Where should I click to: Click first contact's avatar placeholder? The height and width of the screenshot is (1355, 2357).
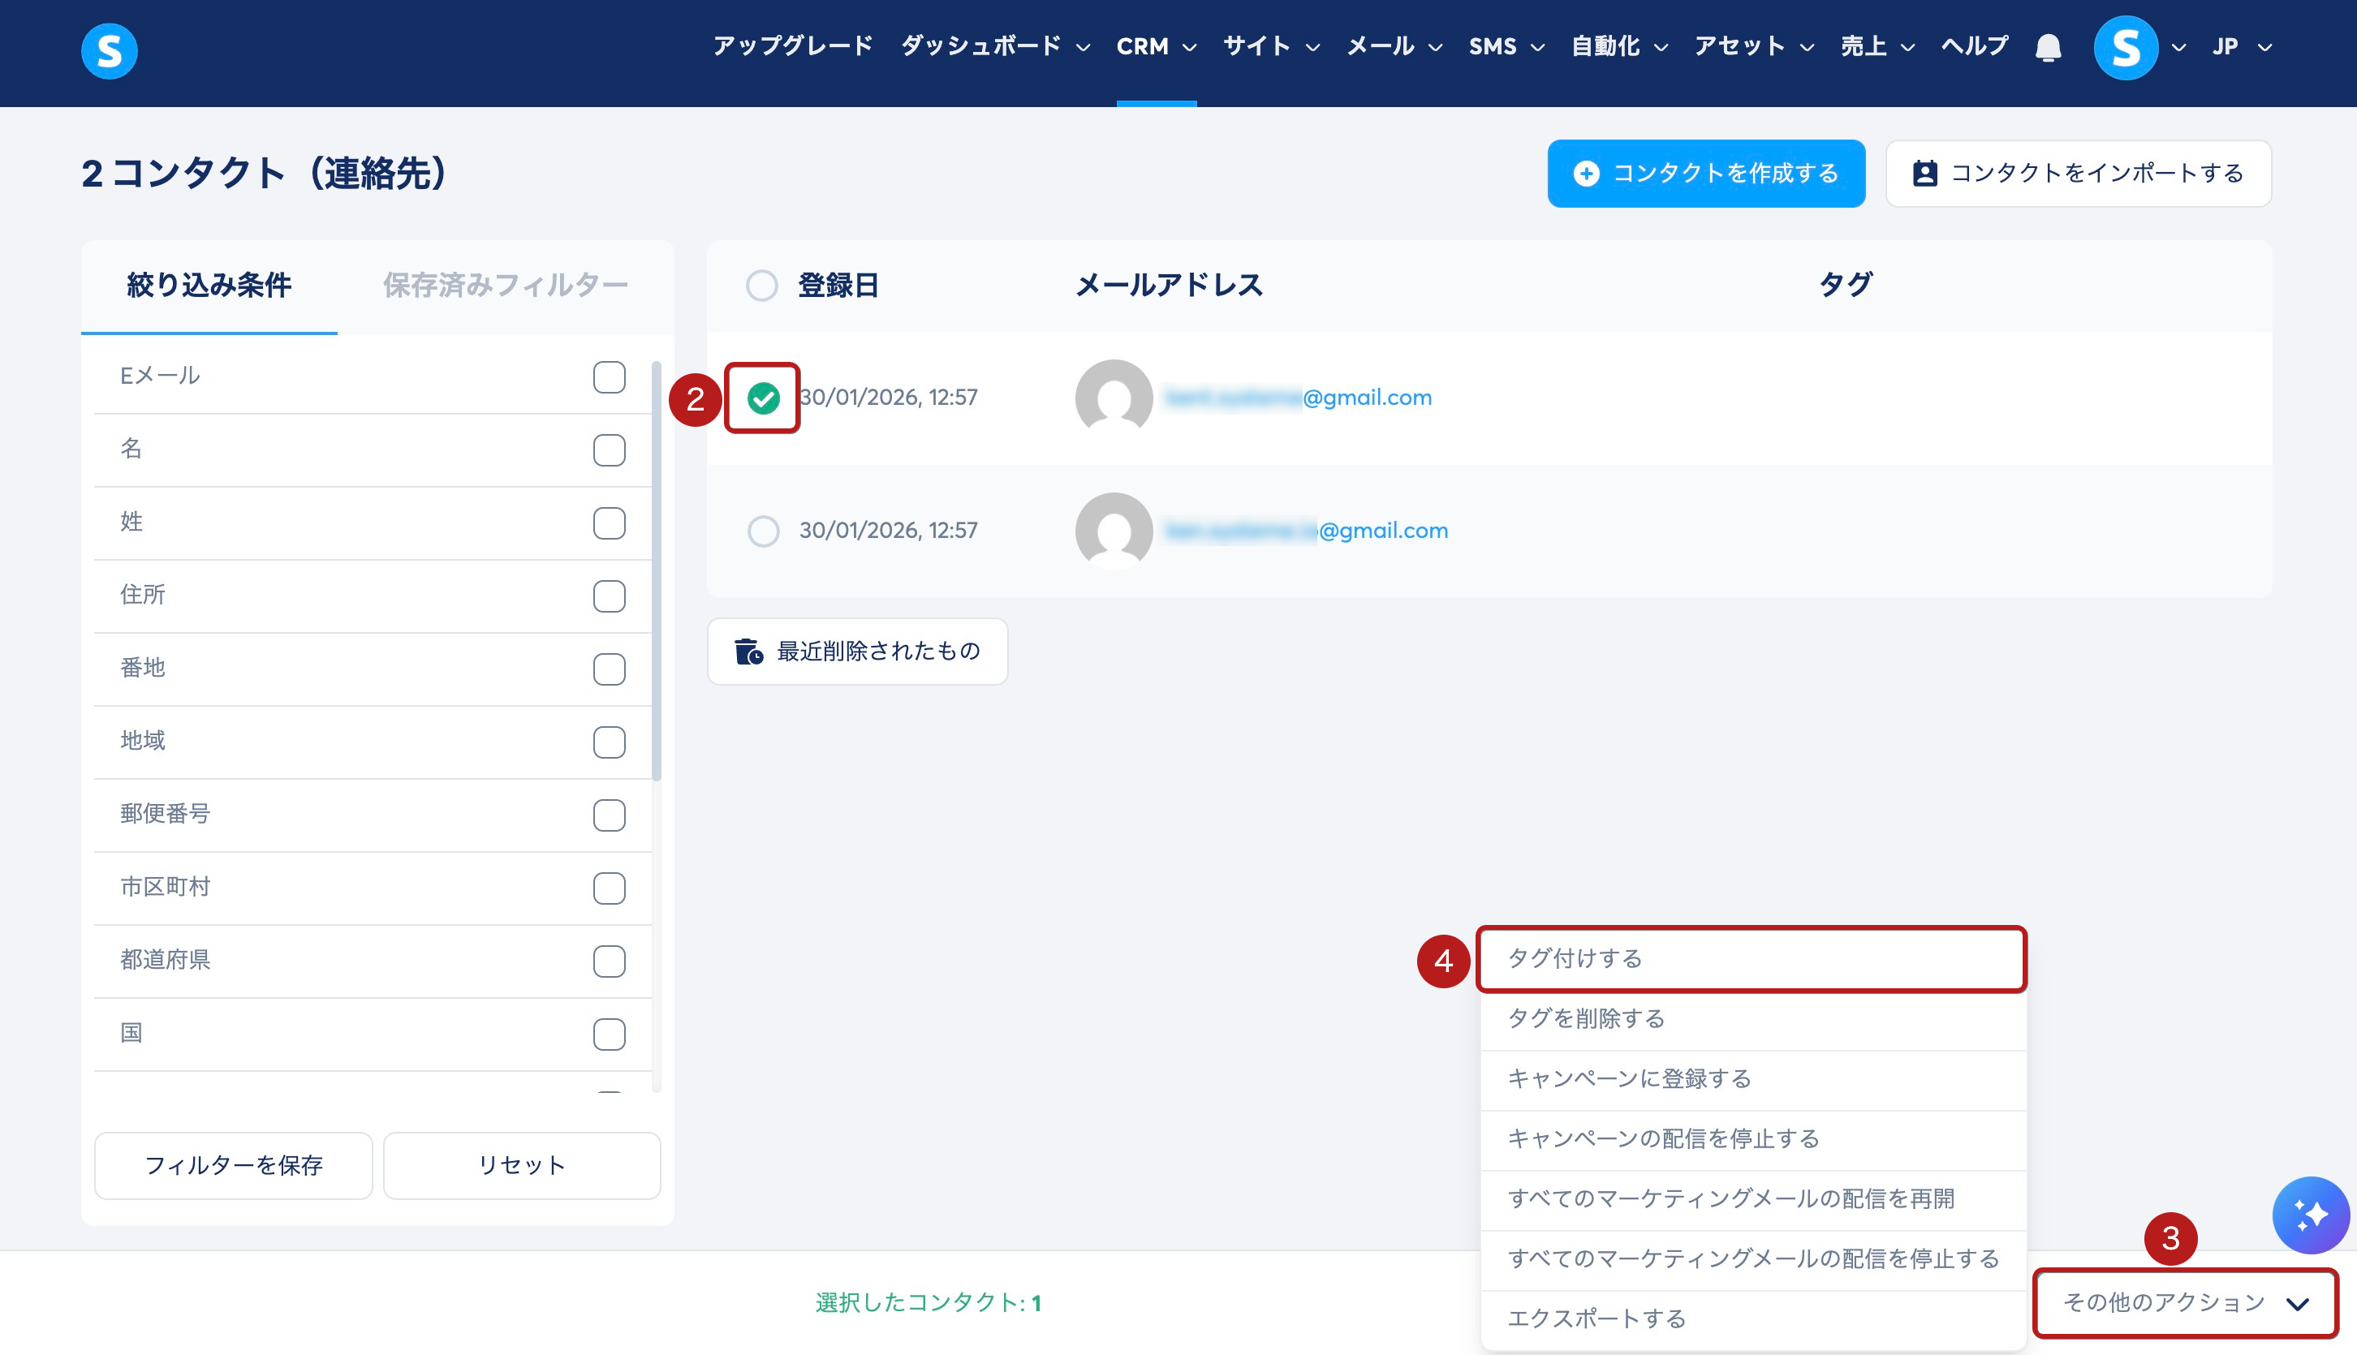[1114, 398]
